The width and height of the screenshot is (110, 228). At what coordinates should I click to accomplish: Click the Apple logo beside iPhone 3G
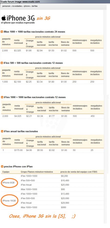pos(3,18)
